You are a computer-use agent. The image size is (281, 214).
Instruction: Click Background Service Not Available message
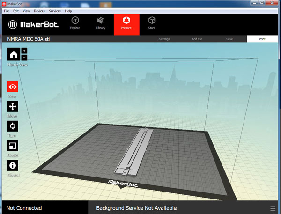coord(136,208)
